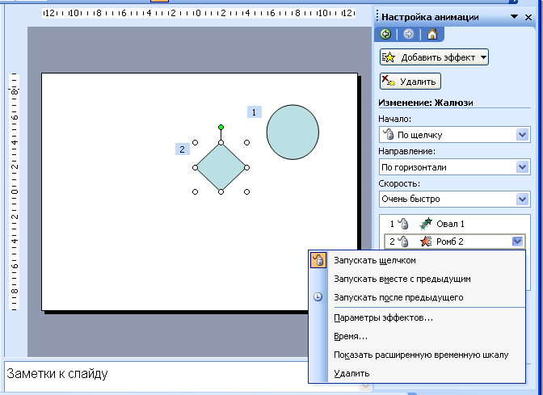Open the Направление dropdown По горизонтали
Viewport: 543px width, 395px height.
tap(454, 167)
